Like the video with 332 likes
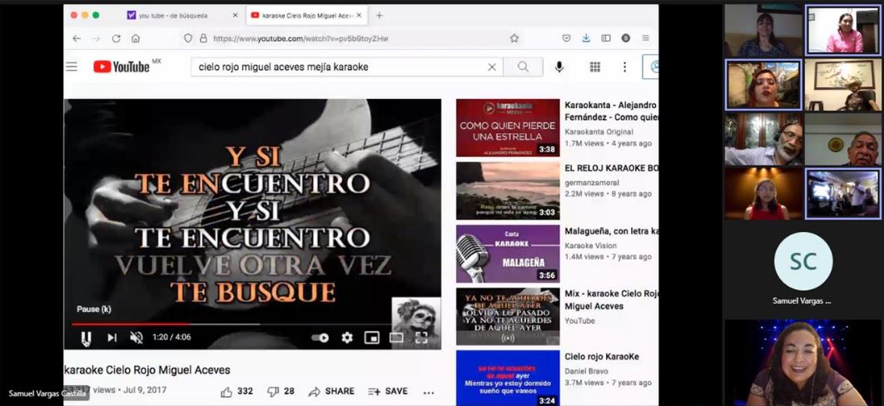The image size is (884, 406). 236,391
